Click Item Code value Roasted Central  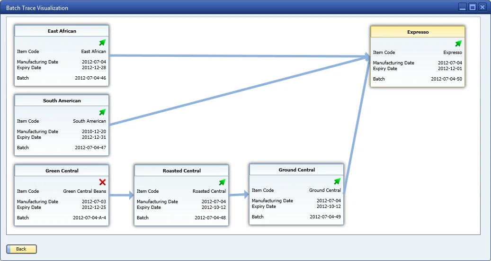click(x=209, y=191)
